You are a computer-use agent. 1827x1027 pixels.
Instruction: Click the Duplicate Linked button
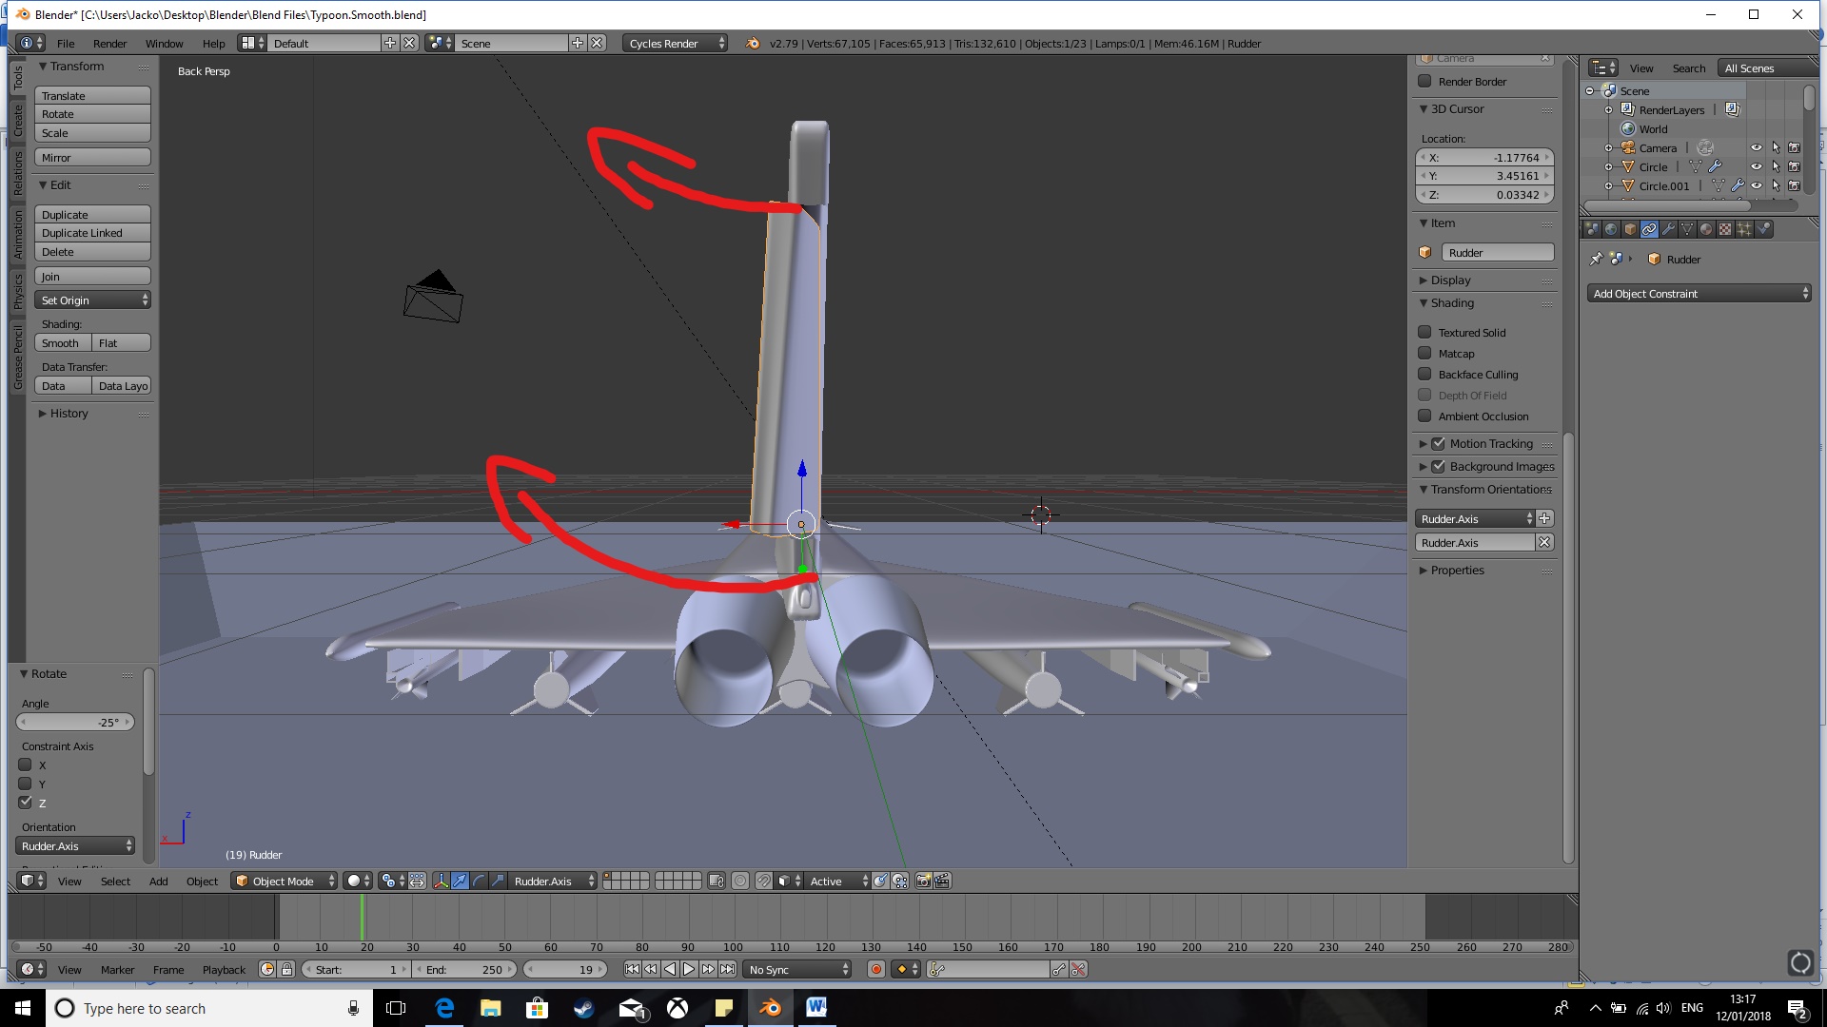(x=92, y=233)
